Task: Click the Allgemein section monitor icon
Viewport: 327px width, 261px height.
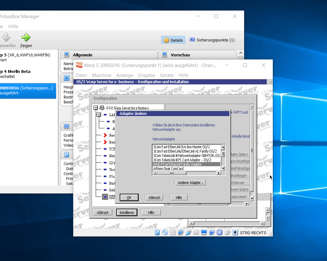Action: point(67,55)
